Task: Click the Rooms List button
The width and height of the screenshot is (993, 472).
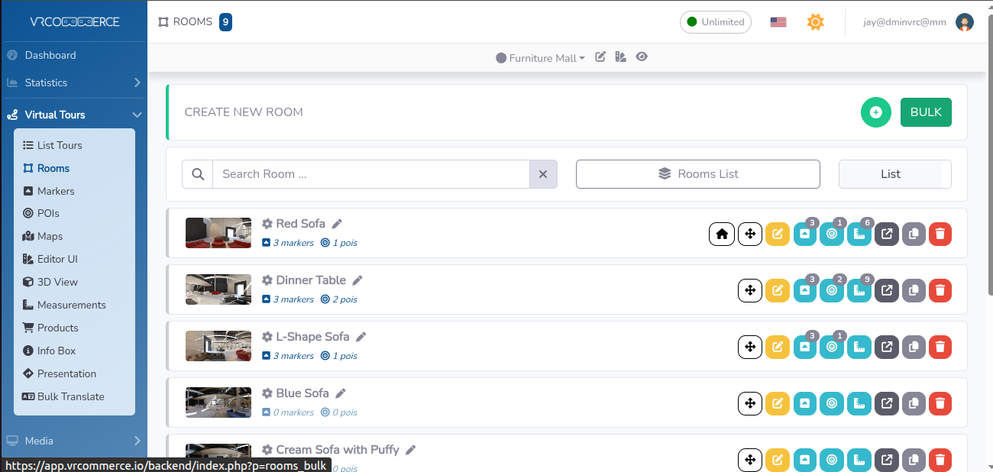Action: [x=697, y=174]
